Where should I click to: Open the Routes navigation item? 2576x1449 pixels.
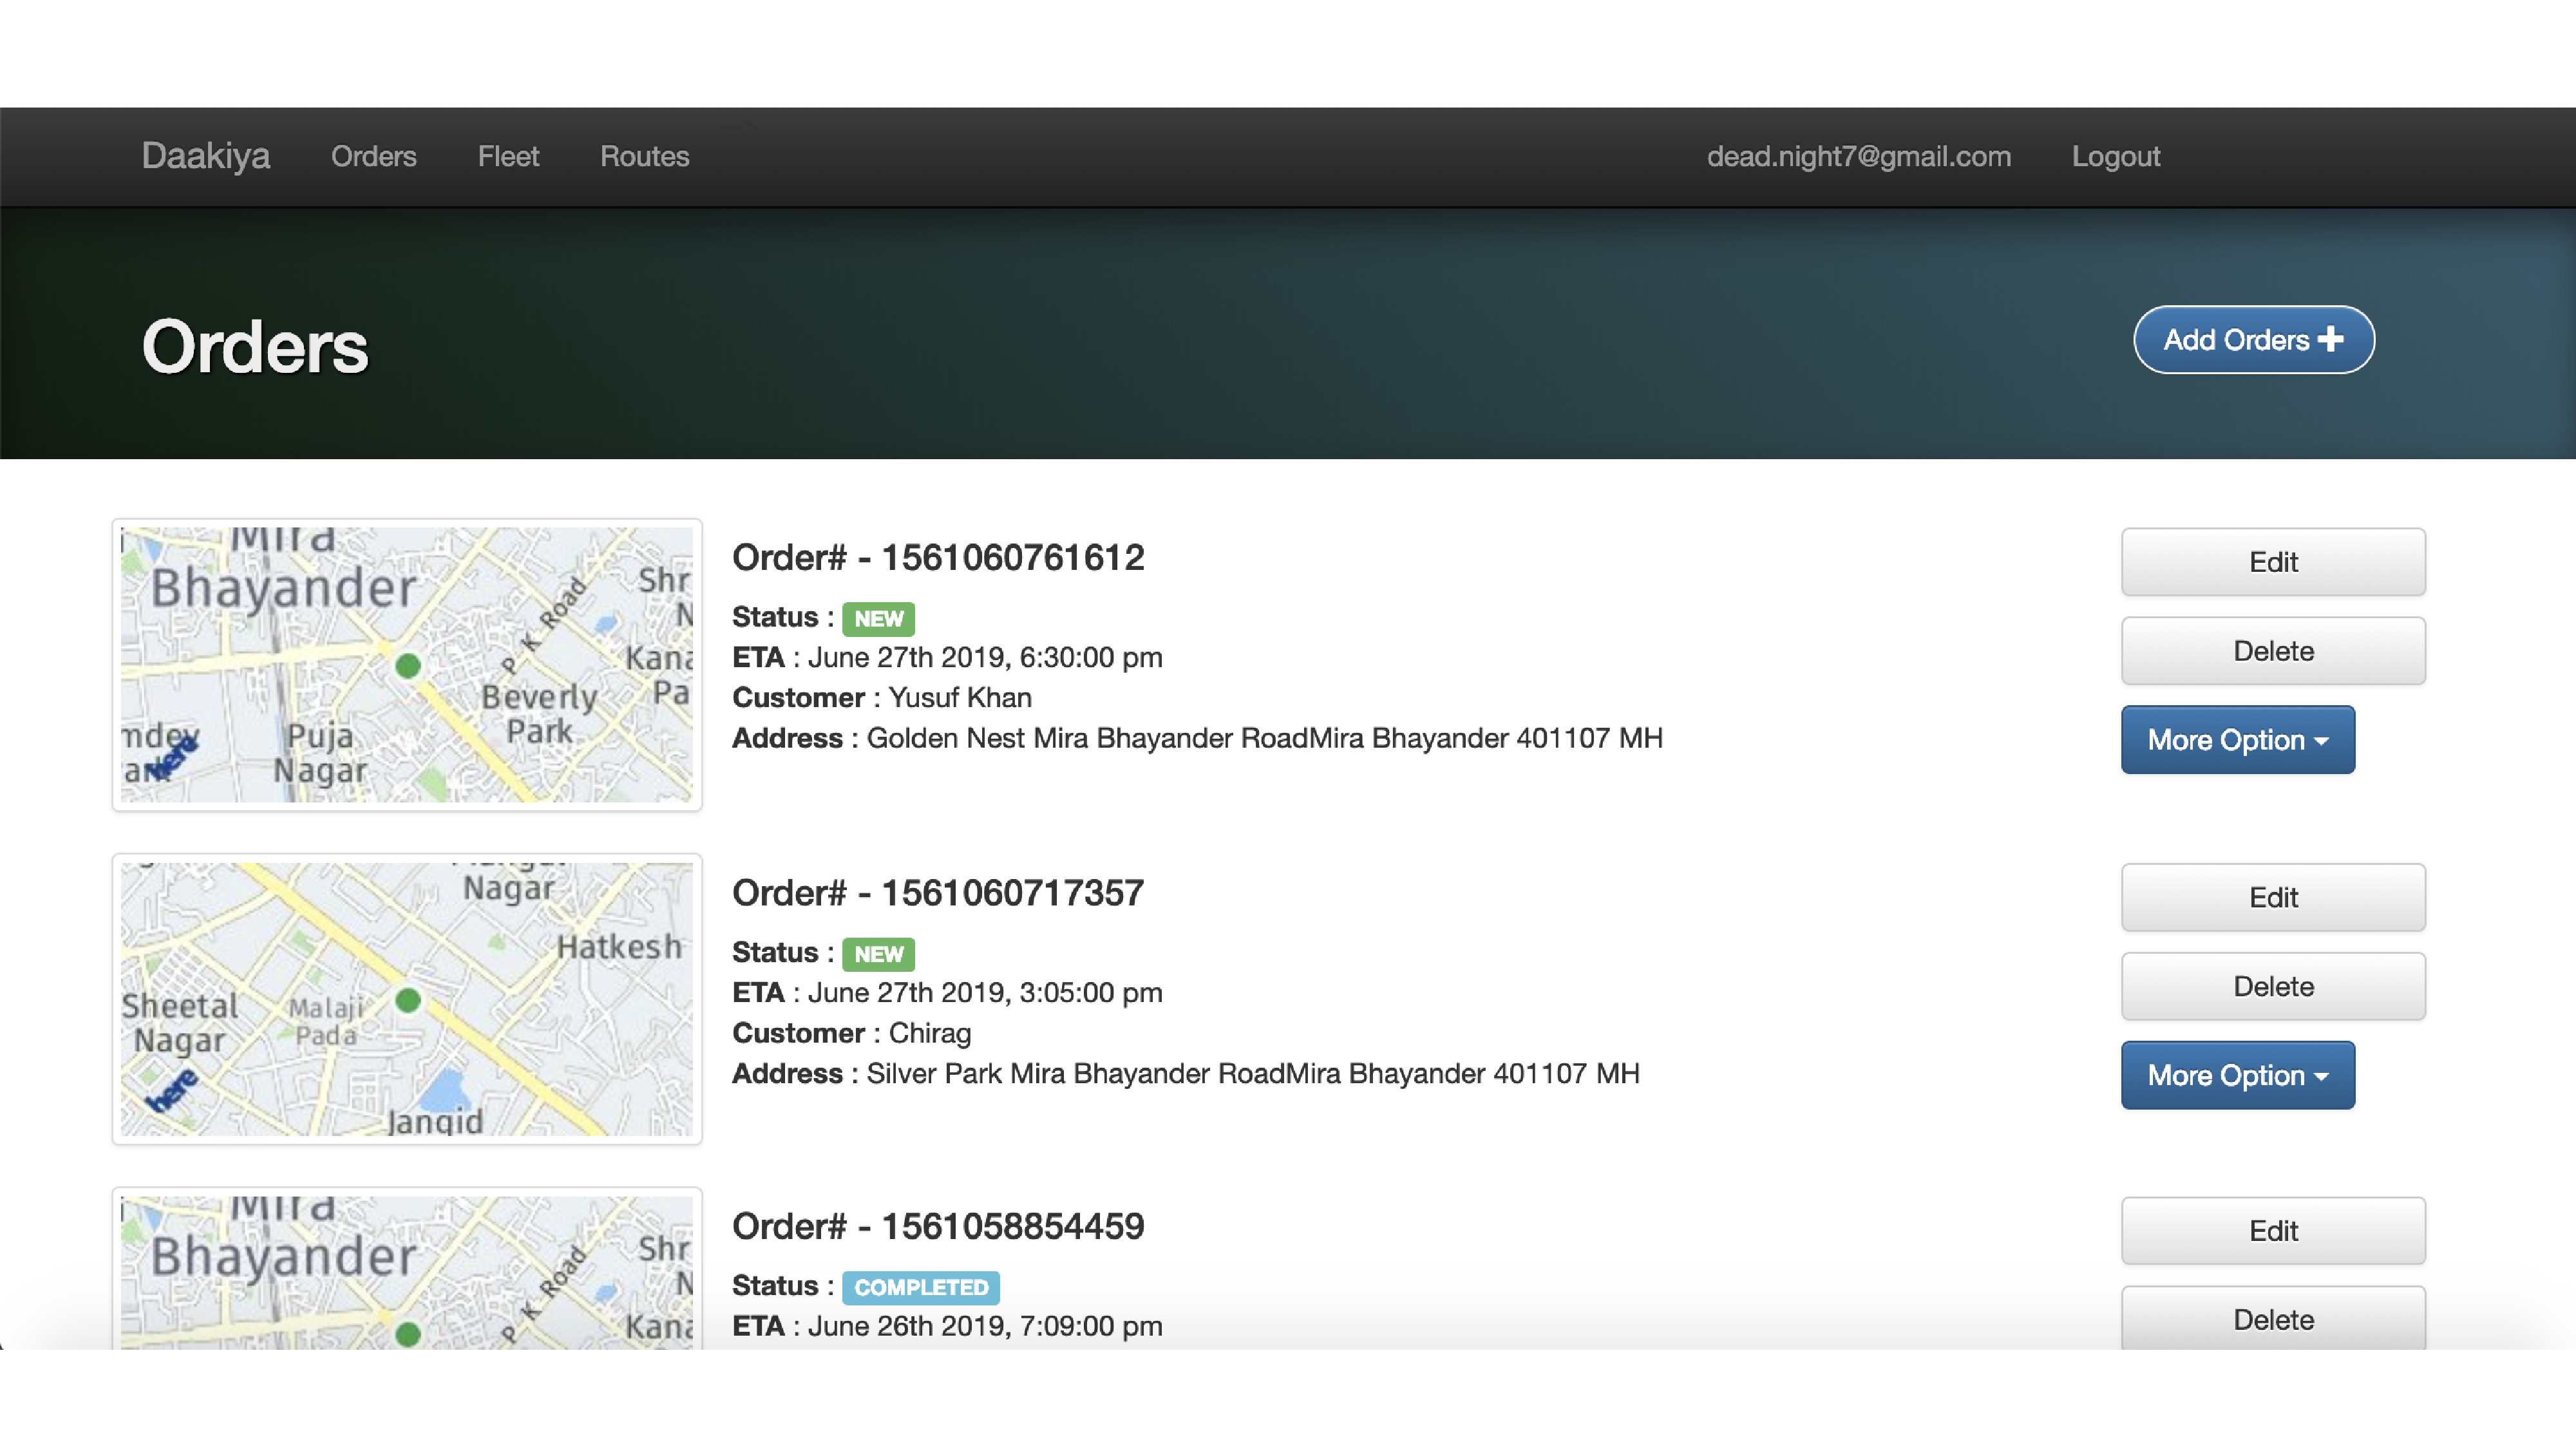coord(644,157)
